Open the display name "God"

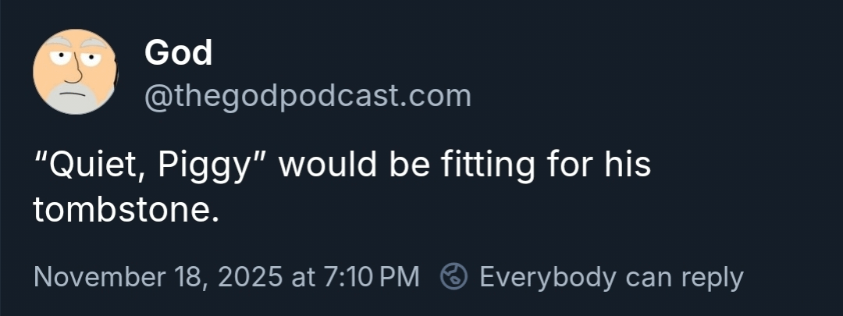click(178, 53)
